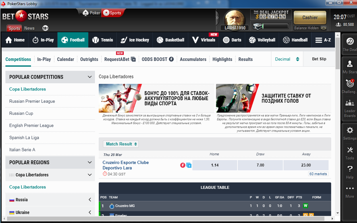Switch to Sports mode
The width and height of the screenshot is (357, 223).
point(113,13)
